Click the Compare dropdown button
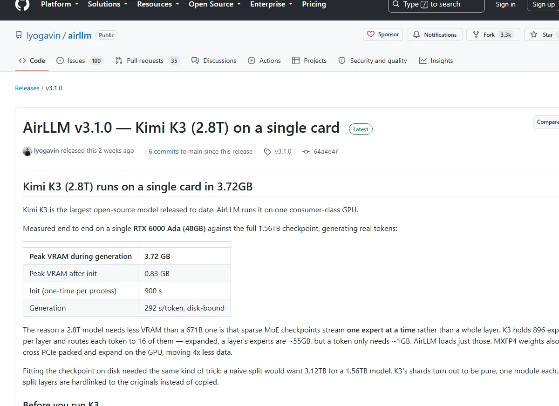 pyautogui.click(x=547, y=122)
